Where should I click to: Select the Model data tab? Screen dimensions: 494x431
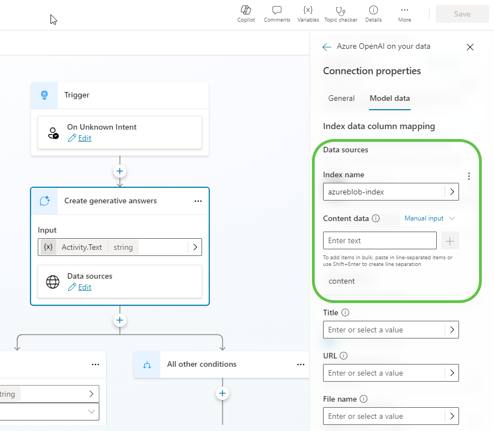pyautogui.click(x=390, y=98)
